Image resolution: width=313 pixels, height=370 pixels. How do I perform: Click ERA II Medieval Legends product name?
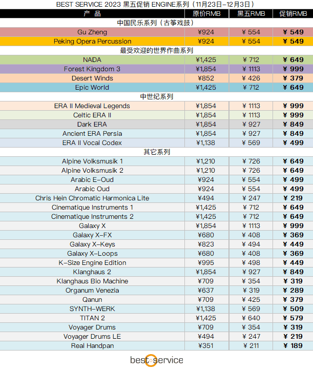coord(92,106)
